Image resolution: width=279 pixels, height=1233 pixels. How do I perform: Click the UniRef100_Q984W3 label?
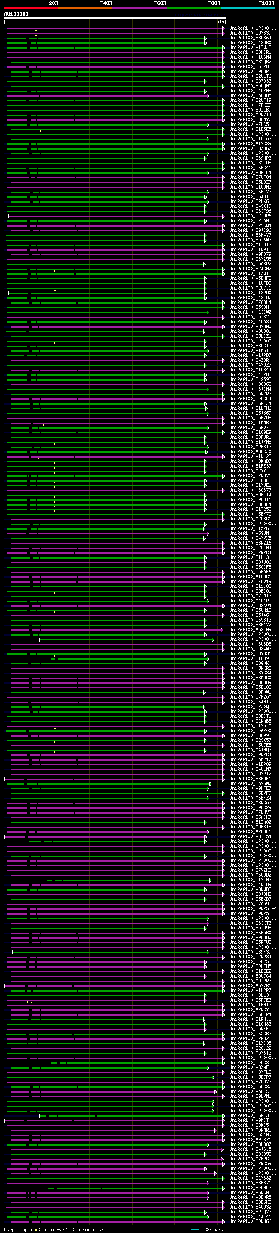(250, 649)
